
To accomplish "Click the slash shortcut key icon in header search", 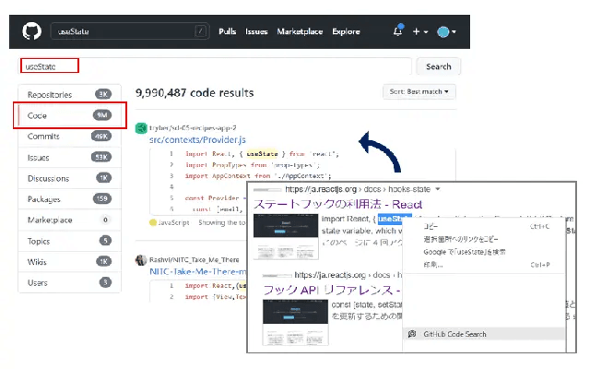I will pos(201,31).
